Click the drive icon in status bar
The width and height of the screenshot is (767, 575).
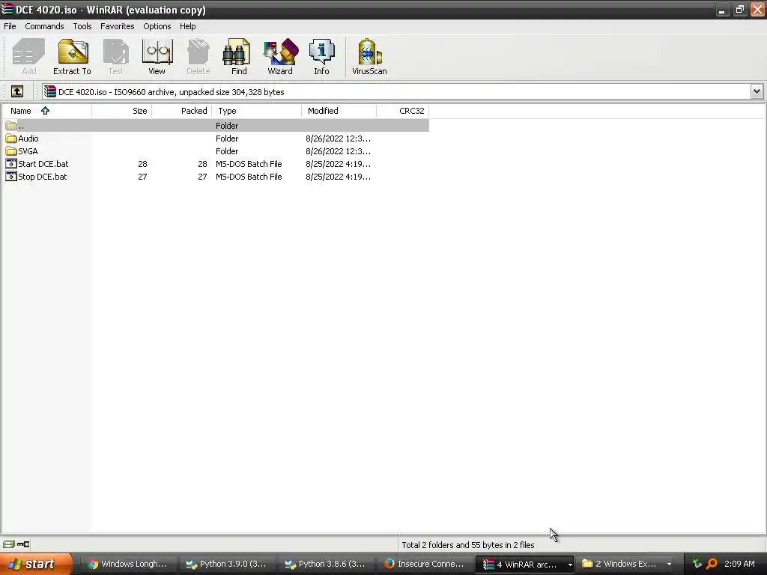[x=9, y=544]
